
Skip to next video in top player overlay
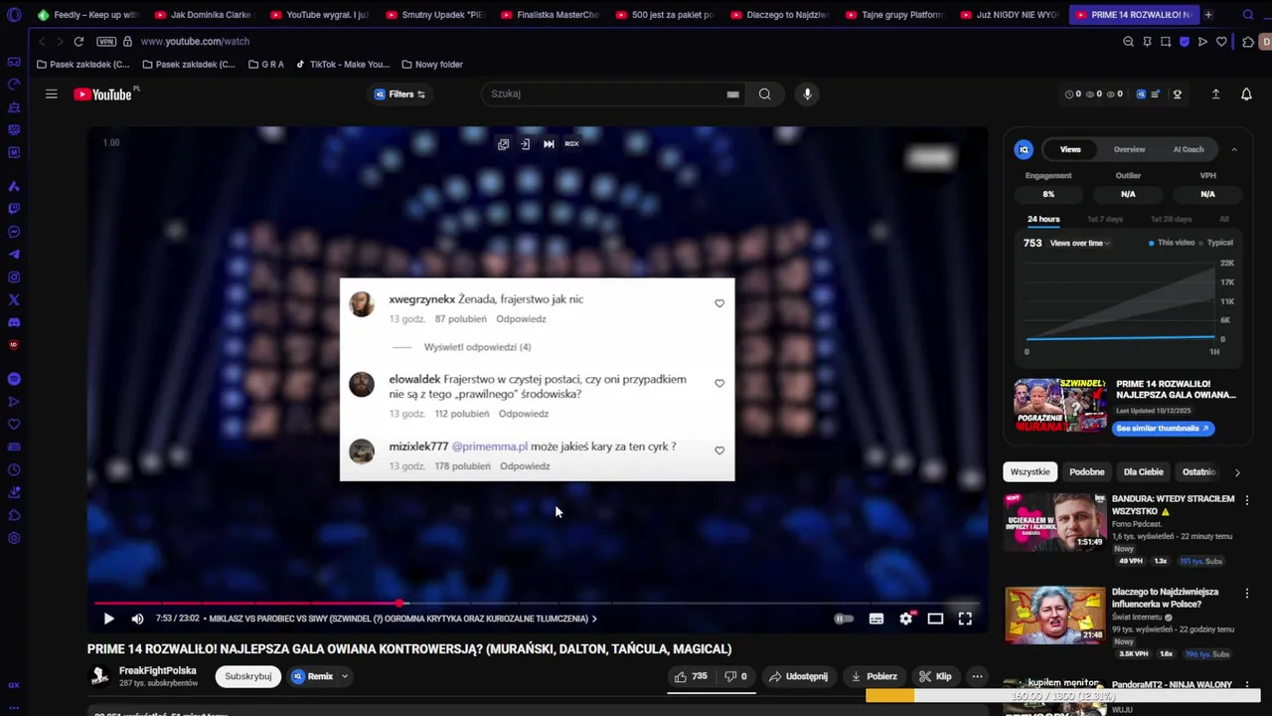click(549, 144)
